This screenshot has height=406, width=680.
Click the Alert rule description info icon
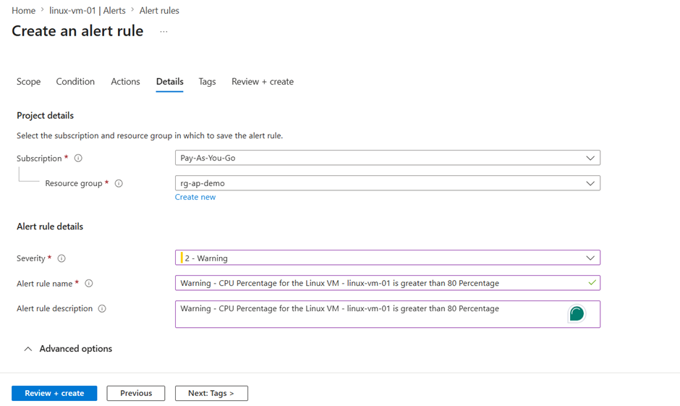102,308
